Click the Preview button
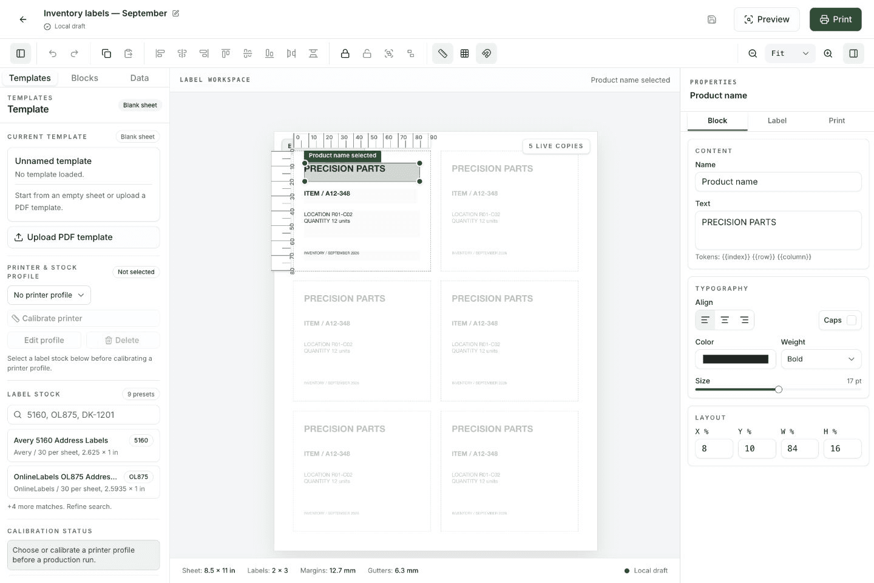The image size is (874, 583). 767,19
